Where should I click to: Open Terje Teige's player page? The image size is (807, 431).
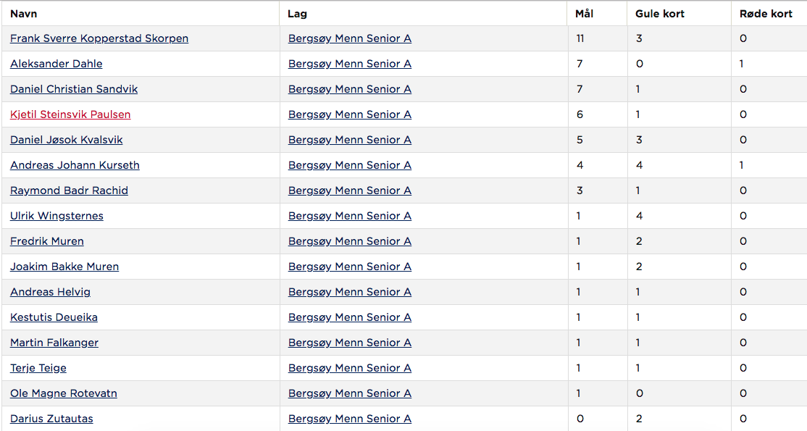[38, 368]
